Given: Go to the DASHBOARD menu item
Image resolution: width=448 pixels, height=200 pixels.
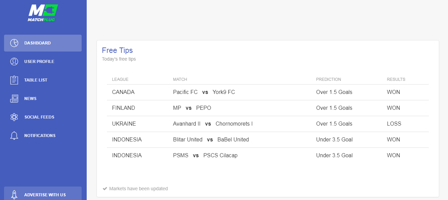Looking at the screenshot, I should click(x=43, y=43).
